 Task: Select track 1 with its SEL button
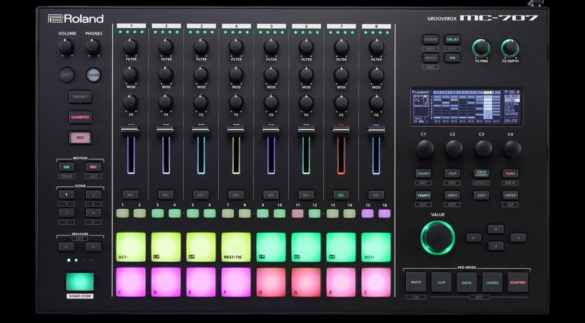coord(131,194)
